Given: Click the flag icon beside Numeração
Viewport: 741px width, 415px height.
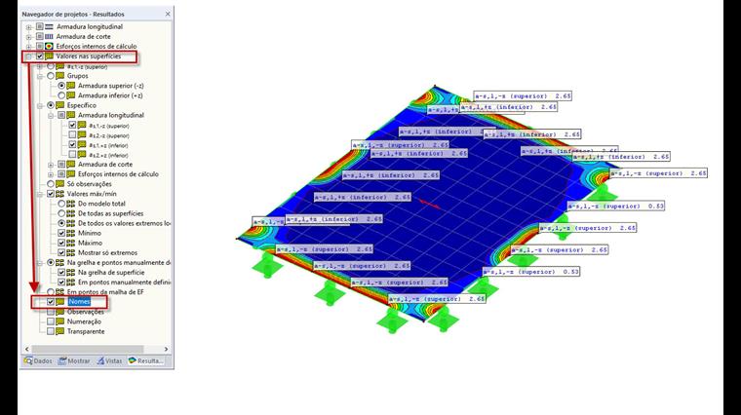Looking at the screenshot, I should click(x=60, y=321).
